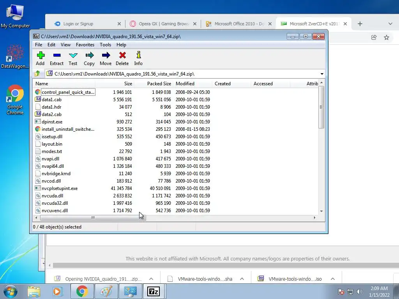Sort by Modified column header

point(192,84)
